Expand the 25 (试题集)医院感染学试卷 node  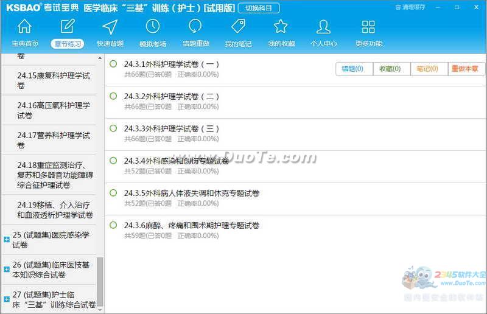(7, 240)
